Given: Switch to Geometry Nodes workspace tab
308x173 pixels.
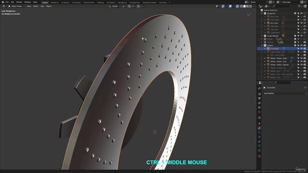Looking at the screenshot, I should click(149, 2).
